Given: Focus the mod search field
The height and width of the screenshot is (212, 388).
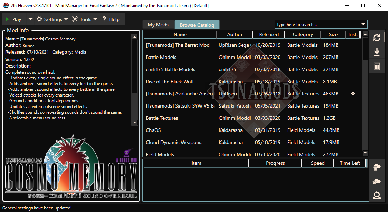Looking at the screenshot, I should coord(317,25).
